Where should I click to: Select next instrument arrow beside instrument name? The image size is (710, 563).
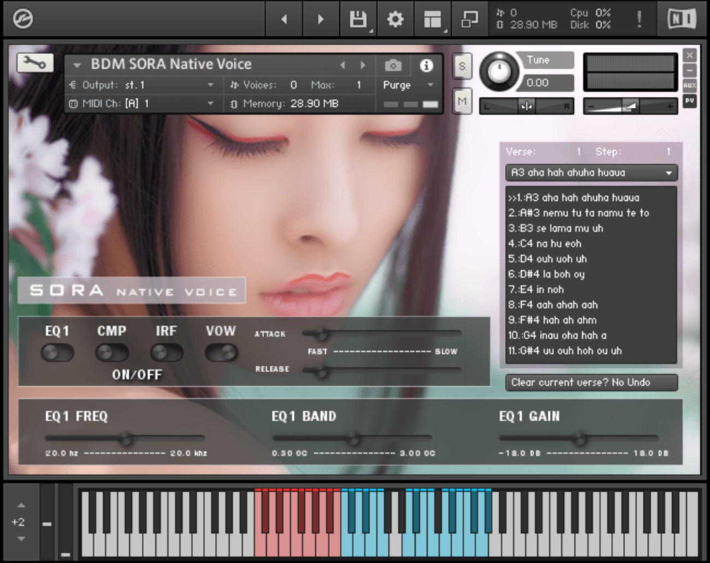363,65
